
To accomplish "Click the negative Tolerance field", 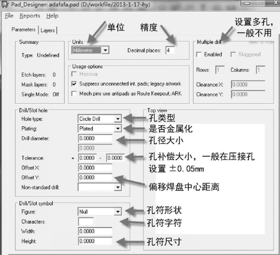I will [116, 158].
